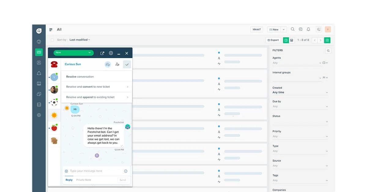The image size is (367, 192).
Task: Expand the green New status dropdown
Action: click(x=73, y=53)
